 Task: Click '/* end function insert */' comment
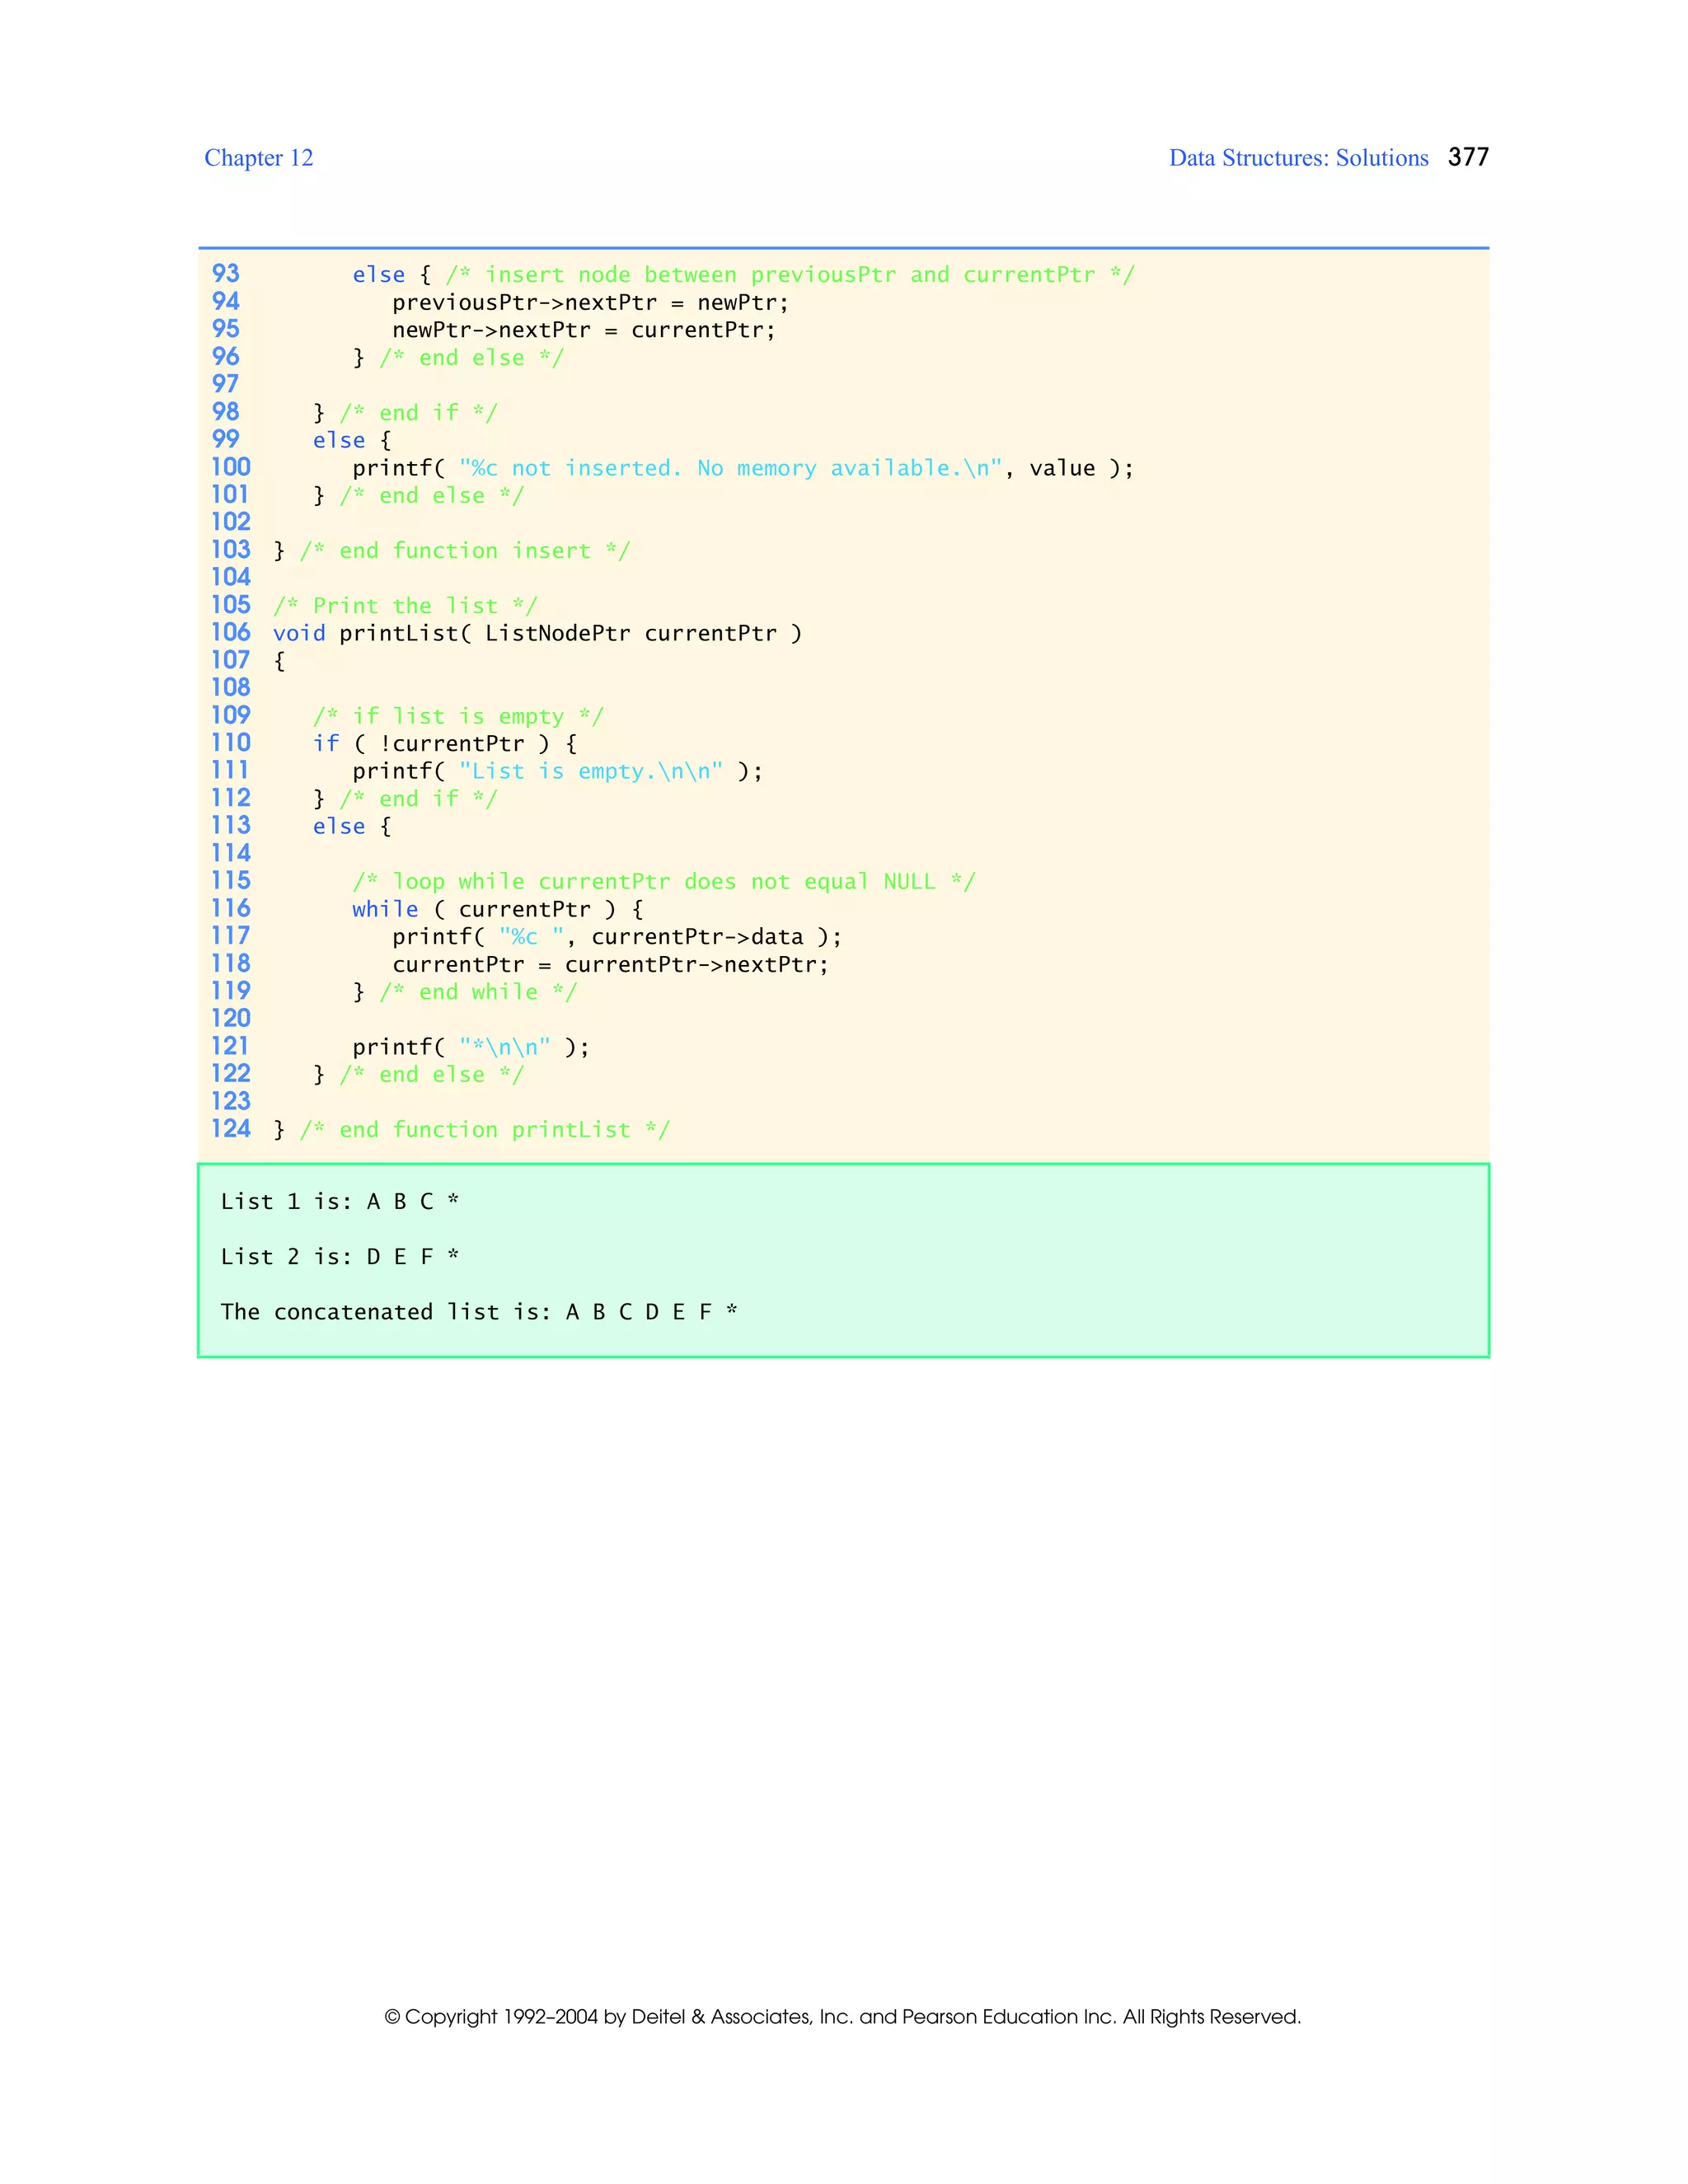465,551
